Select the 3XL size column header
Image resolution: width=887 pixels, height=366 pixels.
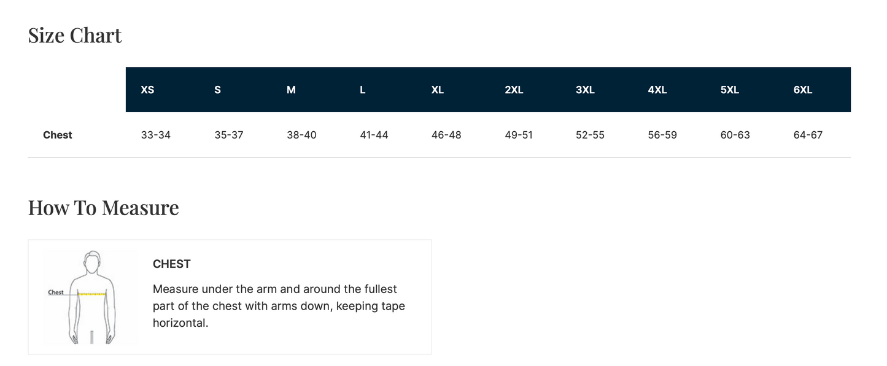[x=585, y=90]
